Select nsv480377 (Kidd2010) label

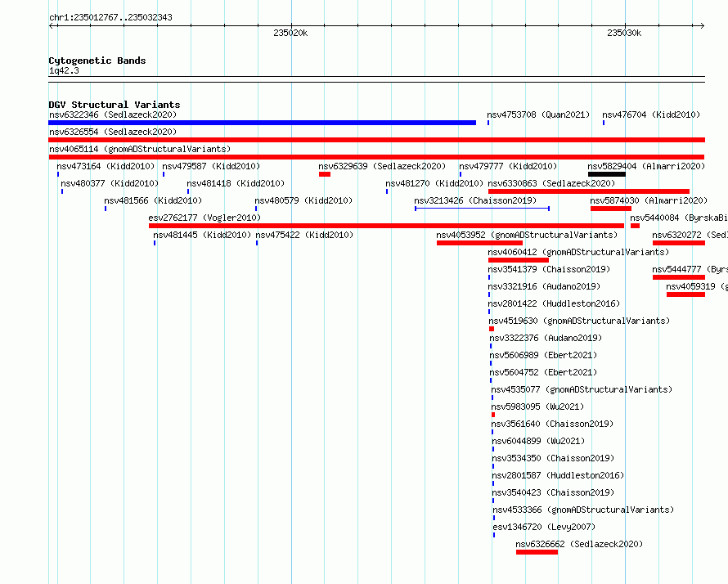coord(110,183)
